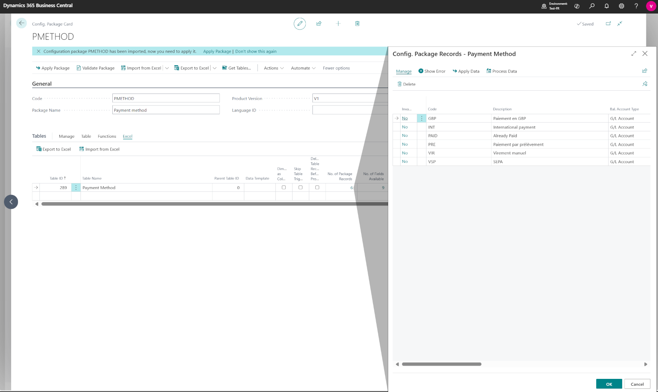Viewport: 658px width, 392px height.
Task: Expand the Automate menu
Action: tap(303, 68)
